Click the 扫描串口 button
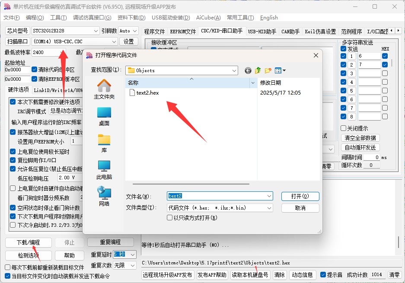Screen dimensions: 405x283 pos(18,41)
